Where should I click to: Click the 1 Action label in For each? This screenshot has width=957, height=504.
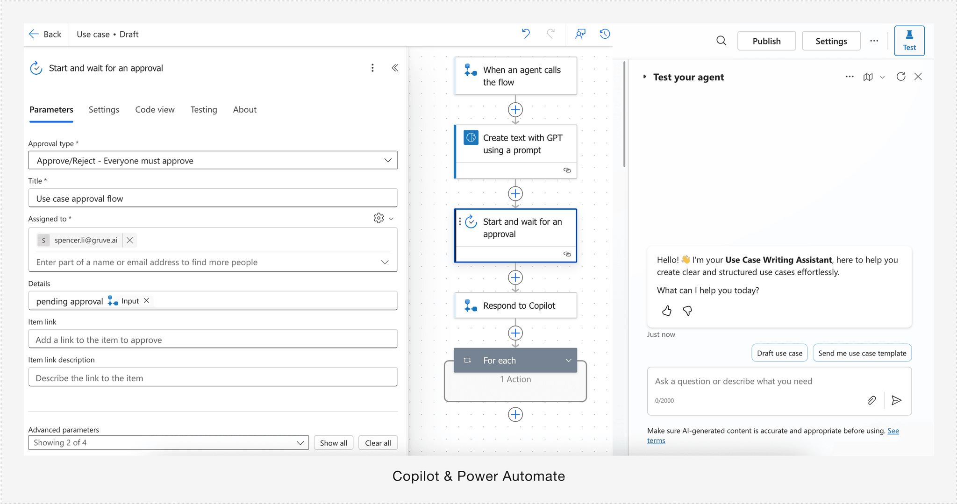pos(515,379)
